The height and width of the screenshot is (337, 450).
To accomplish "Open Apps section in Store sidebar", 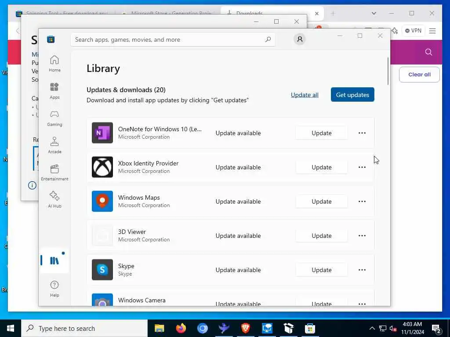I will [x=54, y=91].
